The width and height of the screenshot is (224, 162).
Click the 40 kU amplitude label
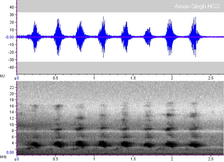[12, 7]
